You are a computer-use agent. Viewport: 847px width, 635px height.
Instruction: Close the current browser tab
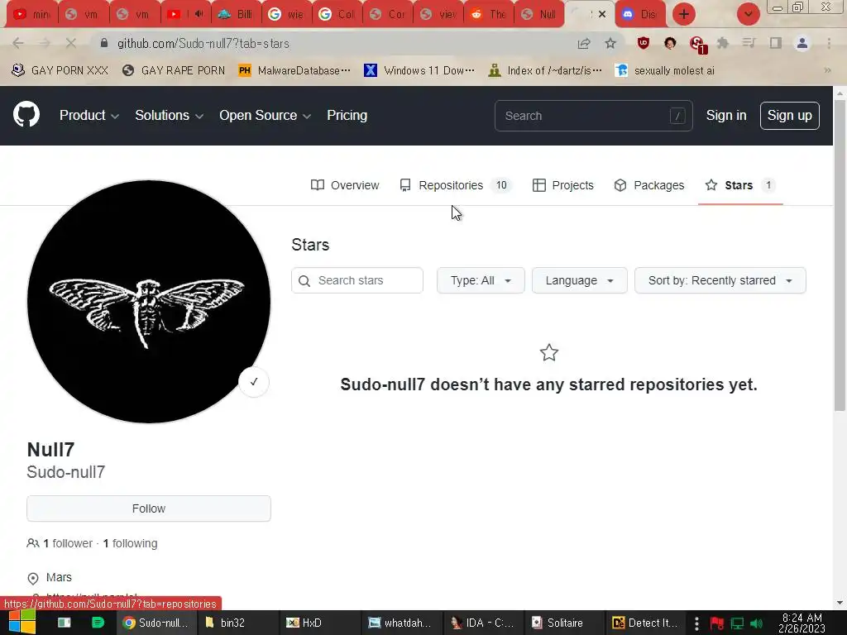coord(602,14)
